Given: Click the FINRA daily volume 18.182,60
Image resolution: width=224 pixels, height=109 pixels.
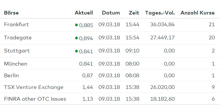Looking at the screenshot, I should pos(163,99).
